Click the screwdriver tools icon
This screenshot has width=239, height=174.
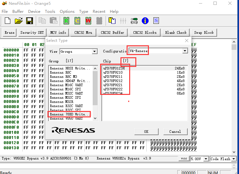134,21
